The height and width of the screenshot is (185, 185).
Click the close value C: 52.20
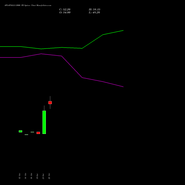65,10
